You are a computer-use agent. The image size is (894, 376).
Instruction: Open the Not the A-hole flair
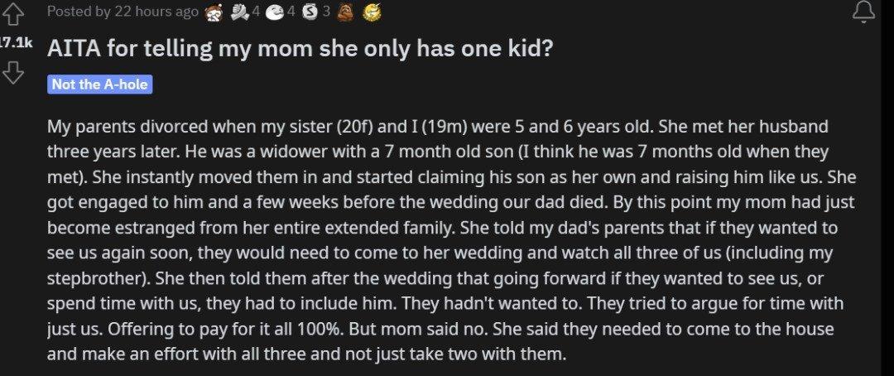tap(100, 84)
